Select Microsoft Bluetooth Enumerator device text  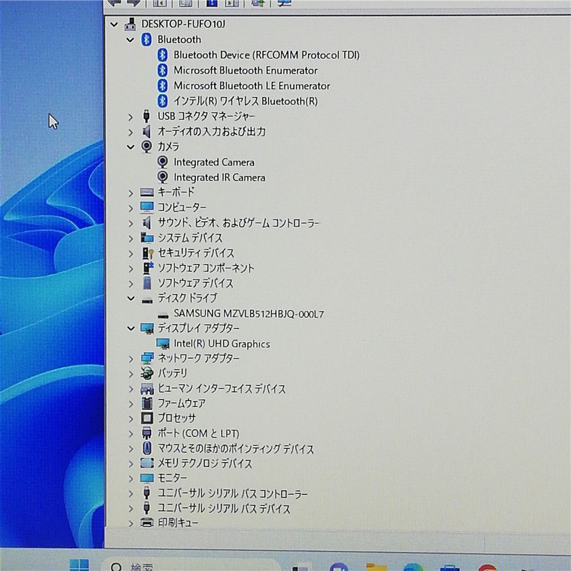pyautogui.click(x=246, y=70)
